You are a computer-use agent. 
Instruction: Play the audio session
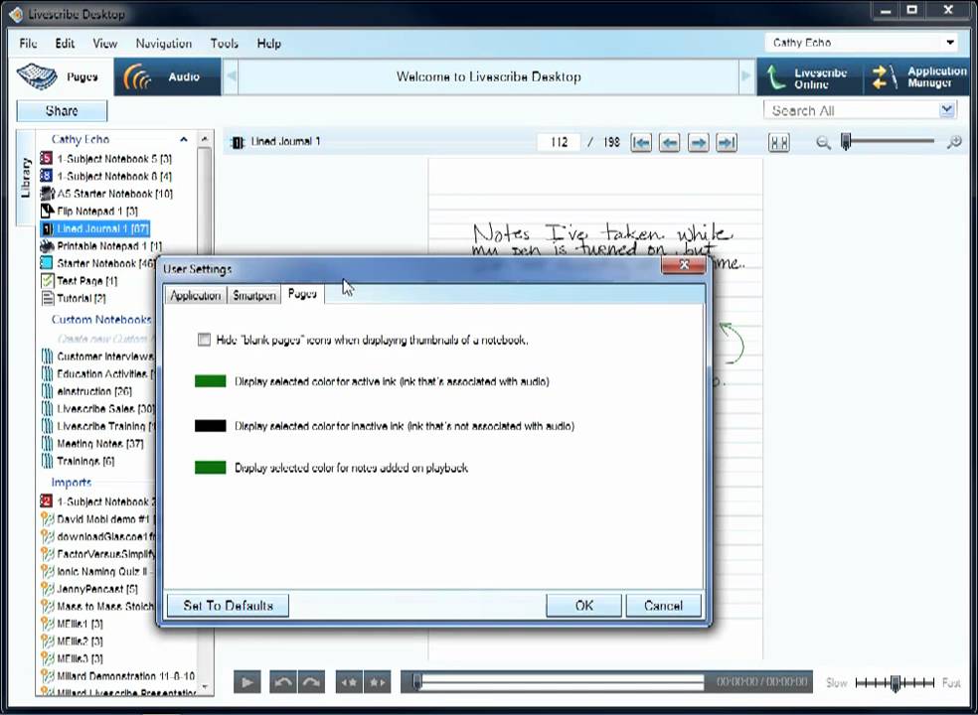pyautogui.click(x=247, y=682)
